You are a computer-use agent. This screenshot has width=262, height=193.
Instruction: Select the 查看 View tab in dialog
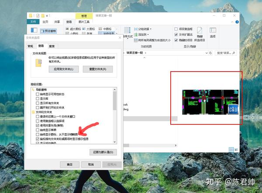41,46
